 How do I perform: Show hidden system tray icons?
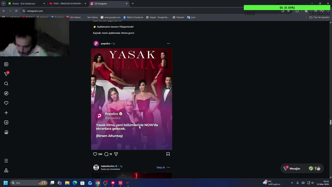point(292,183)
